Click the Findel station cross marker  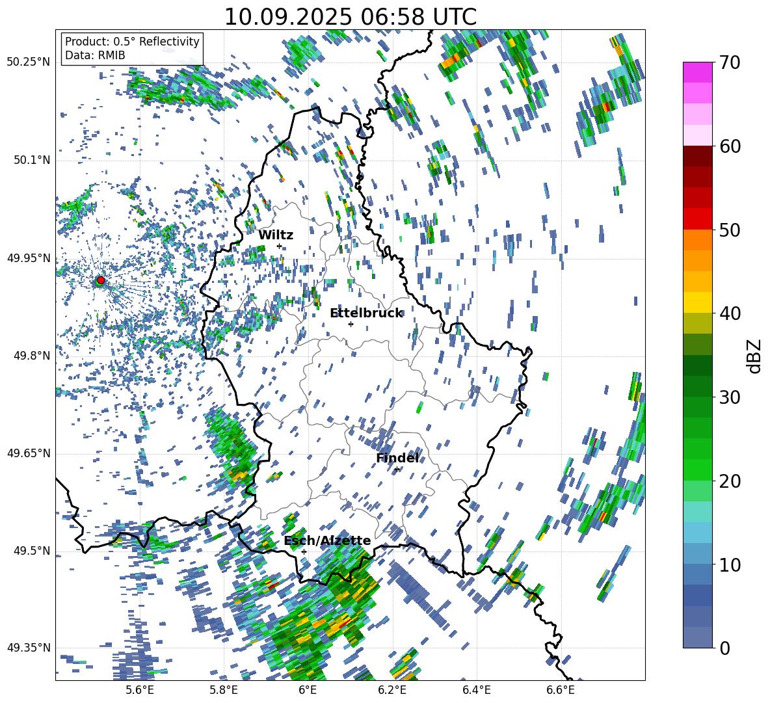397,470
